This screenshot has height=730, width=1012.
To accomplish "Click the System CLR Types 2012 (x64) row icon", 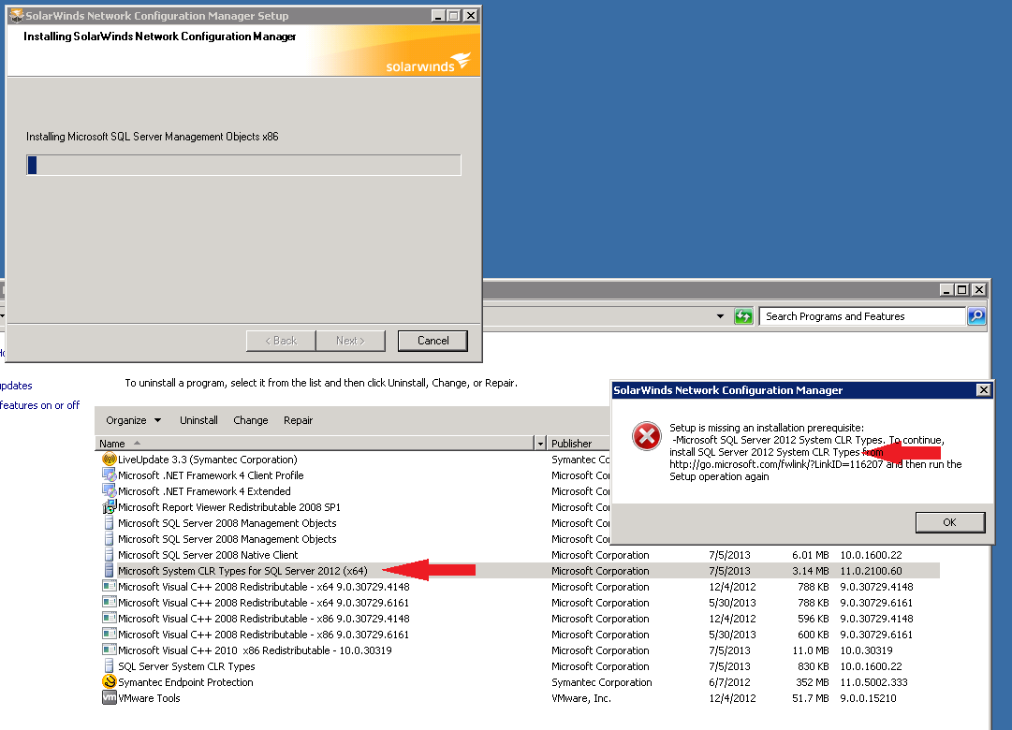I will (x=110, y=571).
